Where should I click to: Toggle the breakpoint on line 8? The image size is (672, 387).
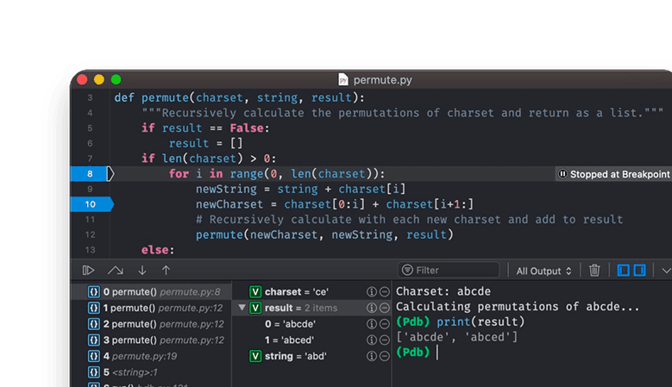[91, 174]
